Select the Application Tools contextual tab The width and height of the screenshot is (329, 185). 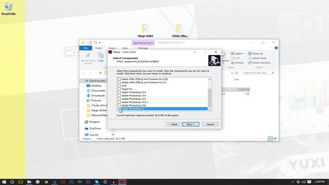pos(143,43)
